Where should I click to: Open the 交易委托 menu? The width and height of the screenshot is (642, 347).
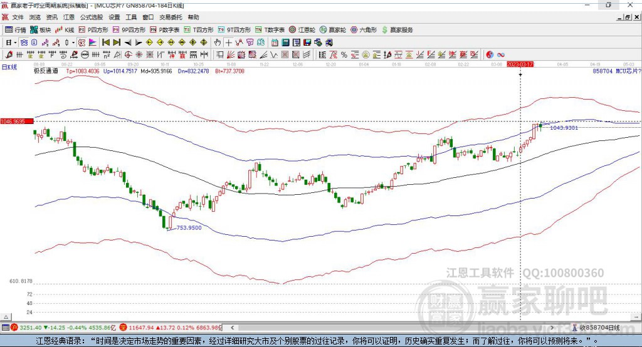(171, 17)
